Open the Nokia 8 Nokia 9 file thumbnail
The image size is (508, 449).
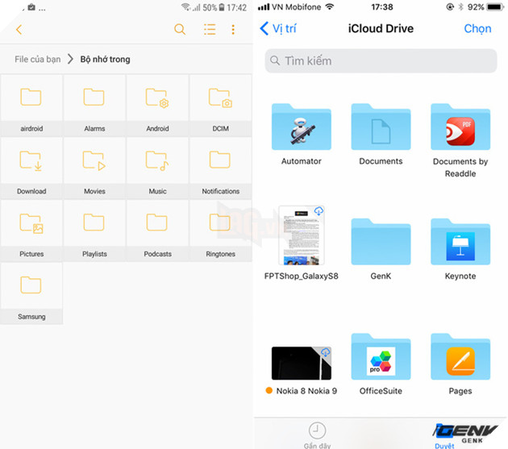tap(302, 364)
